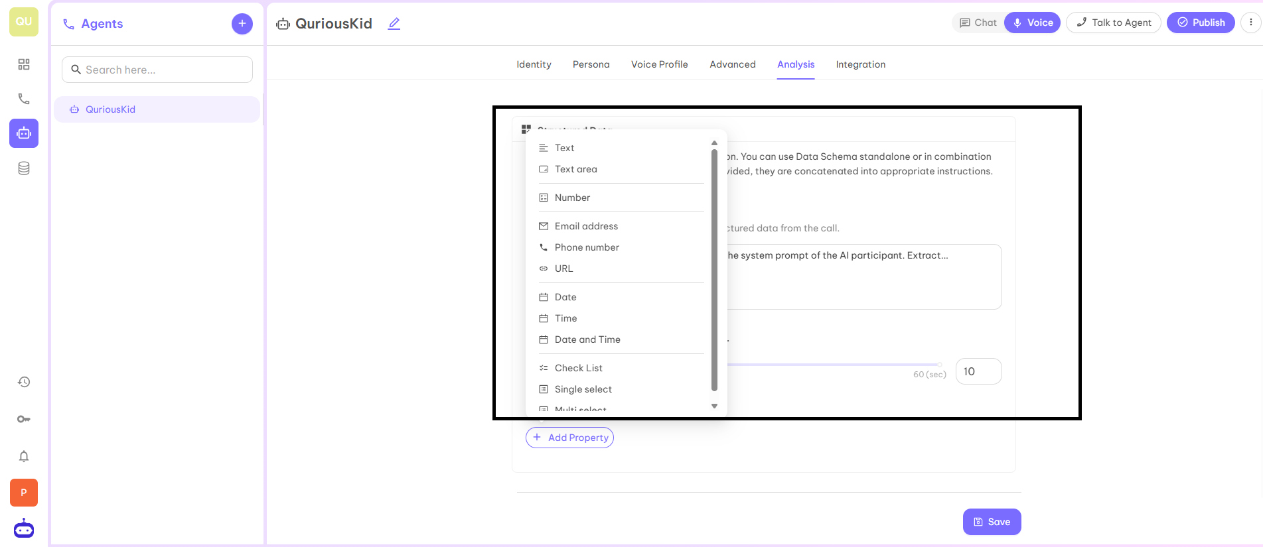This screenshot has height=547, width=1263.
Task: Open the phone calls sidebar icon
Action: pyautogui.click(x=24, y=99)
